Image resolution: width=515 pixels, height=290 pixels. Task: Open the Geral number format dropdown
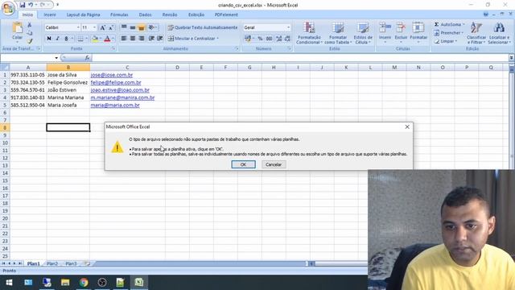click(x=288, y=27)
